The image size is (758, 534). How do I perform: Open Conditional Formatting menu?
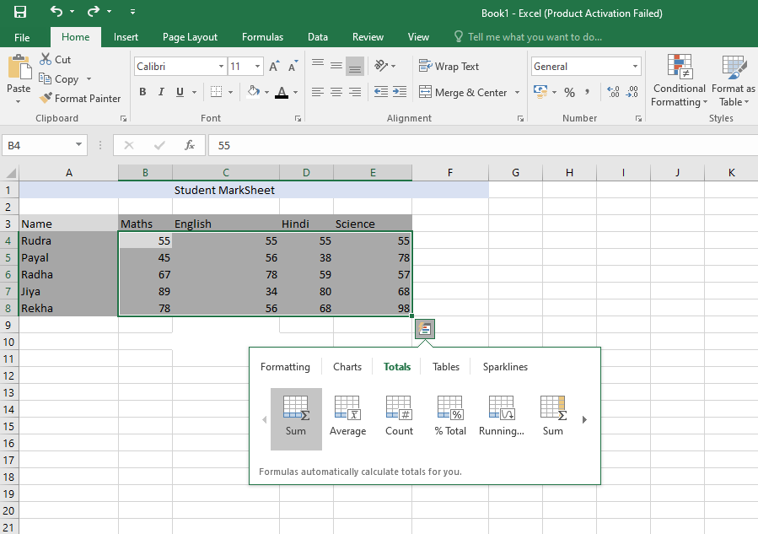(x=679, y=82)
